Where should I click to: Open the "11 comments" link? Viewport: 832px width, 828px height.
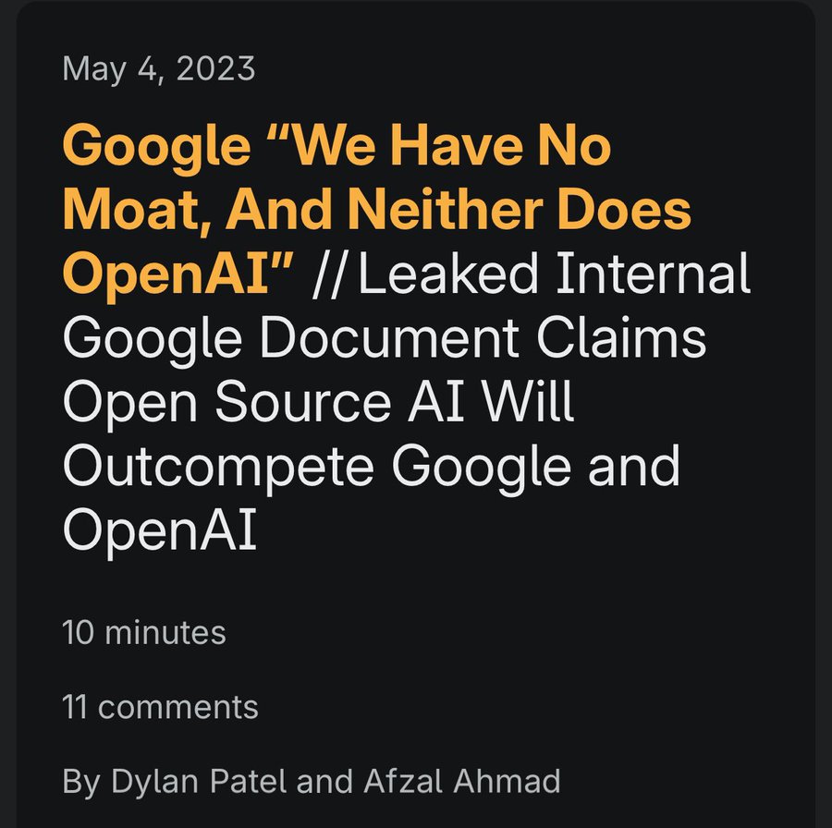[160, 708]
